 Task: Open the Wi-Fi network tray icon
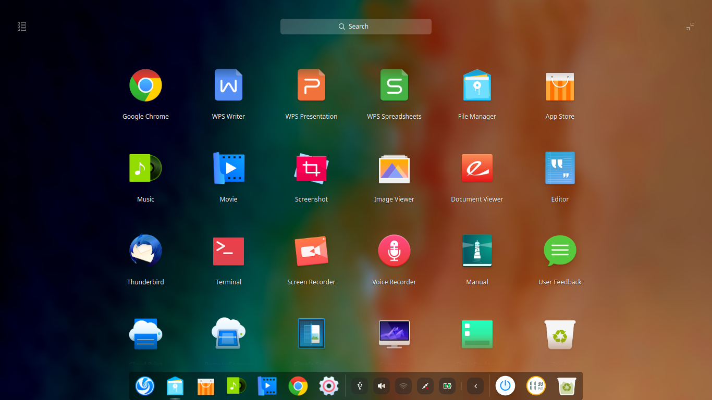pos(403,386)
